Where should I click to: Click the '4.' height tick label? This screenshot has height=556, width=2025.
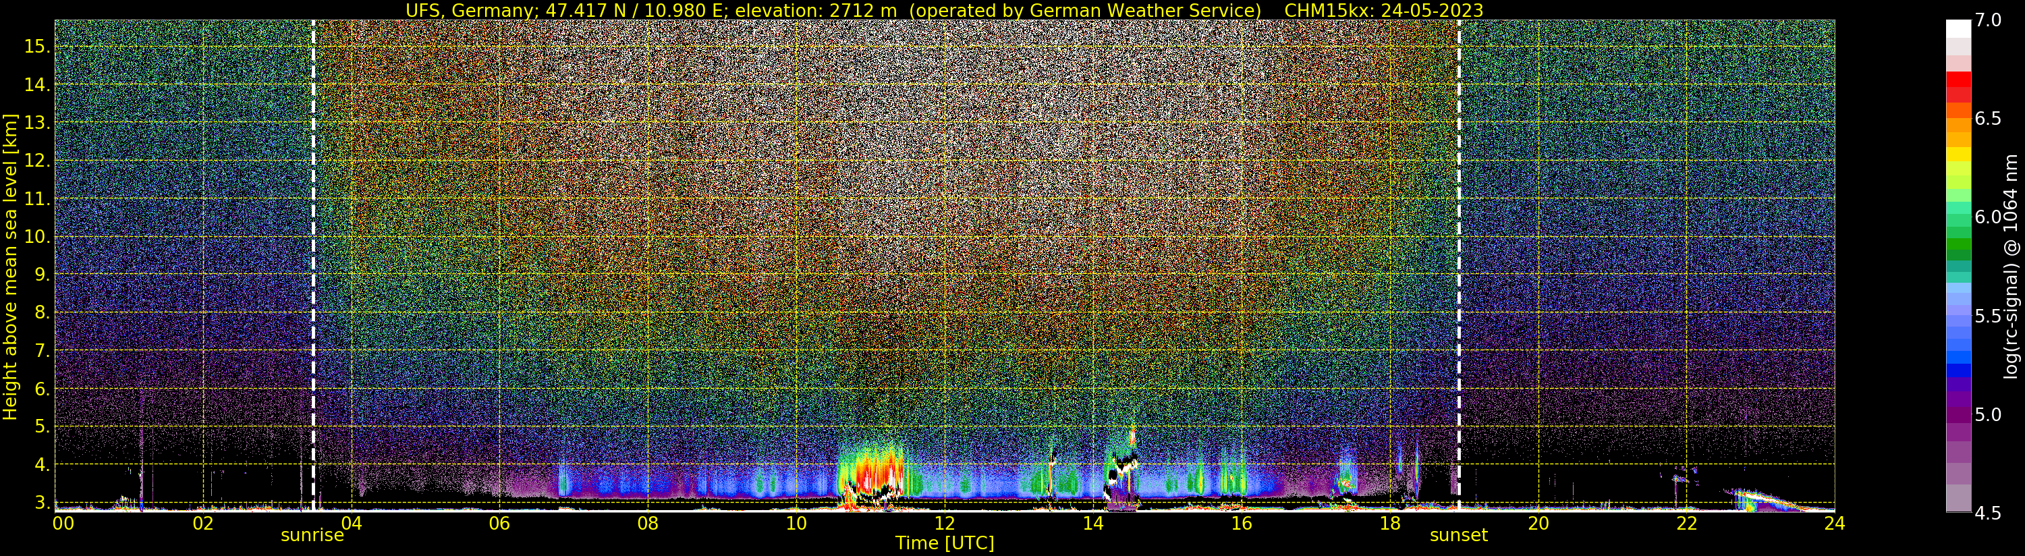[43, 465]
